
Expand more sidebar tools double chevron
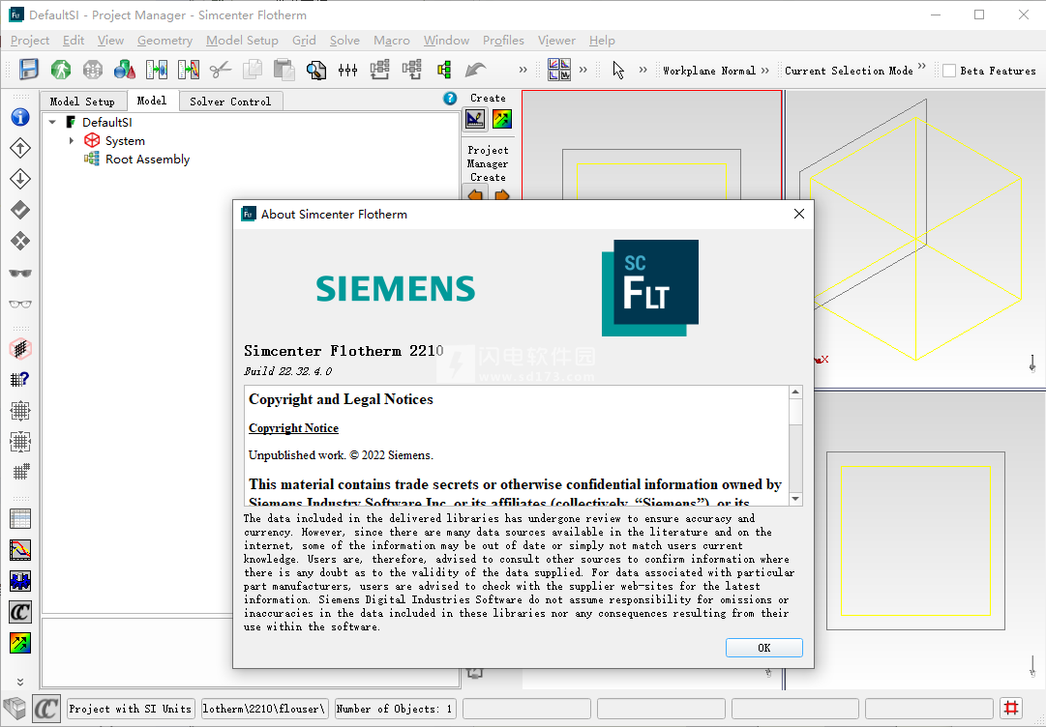click(20, 682)
